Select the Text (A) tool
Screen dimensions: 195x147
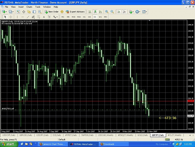44,17
